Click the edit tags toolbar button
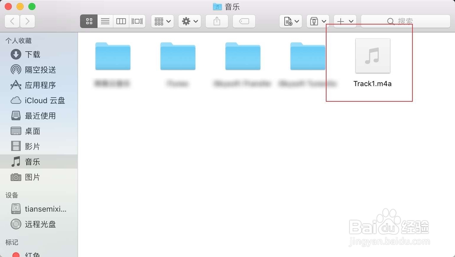The image size is (455, 257). [x=244, y=21]
